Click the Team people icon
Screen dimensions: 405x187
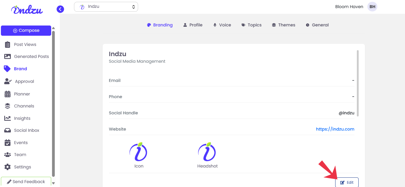tap(8, 155)
